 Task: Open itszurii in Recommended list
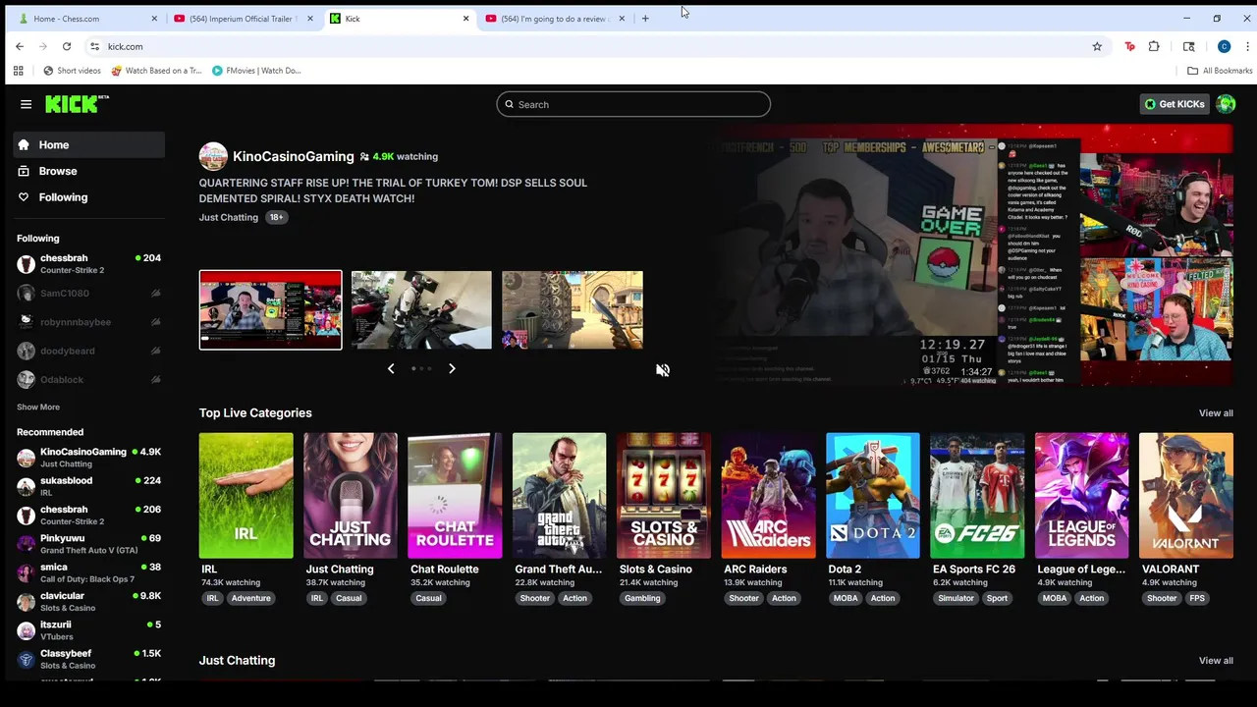click(89, 630)
